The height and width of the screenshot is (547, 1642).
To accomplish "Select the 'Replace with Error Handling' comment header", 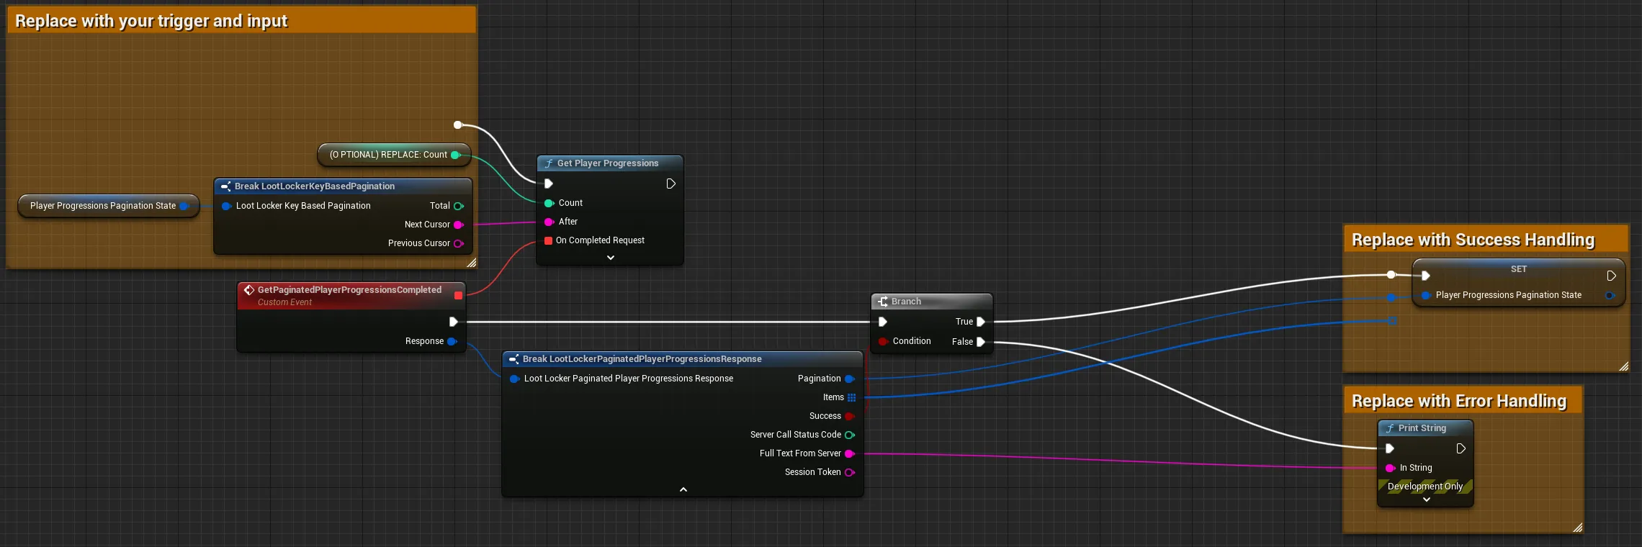I will [1463, 400].
